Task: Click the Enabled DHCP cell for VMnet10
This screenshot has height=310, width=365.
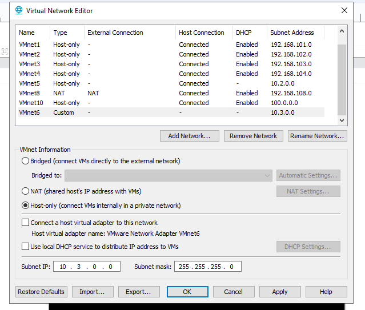Action: (247, 103)
